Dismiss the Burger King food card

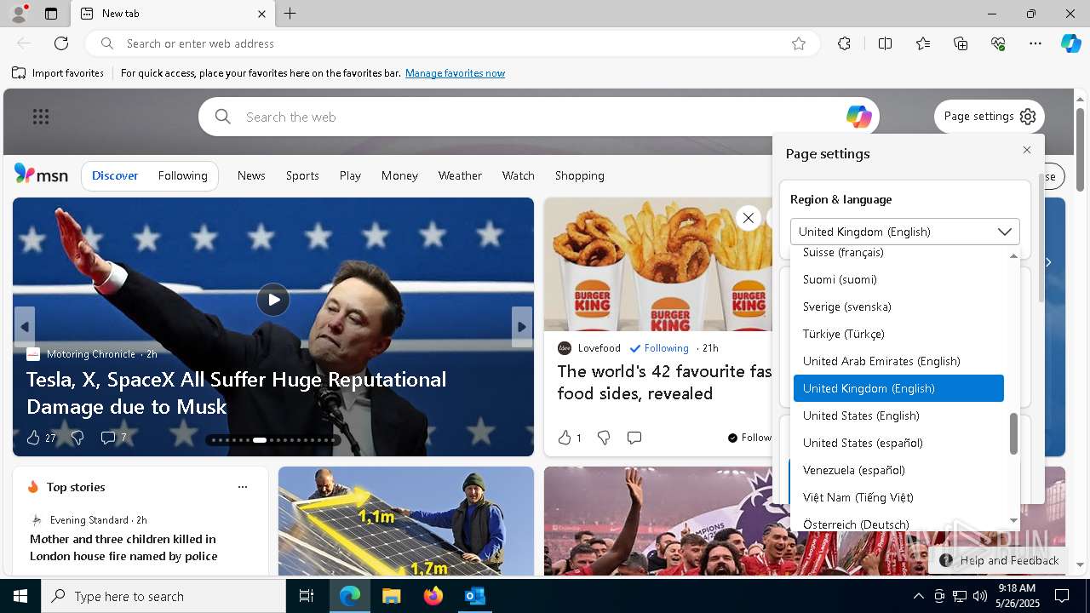[x=748, y=218]
